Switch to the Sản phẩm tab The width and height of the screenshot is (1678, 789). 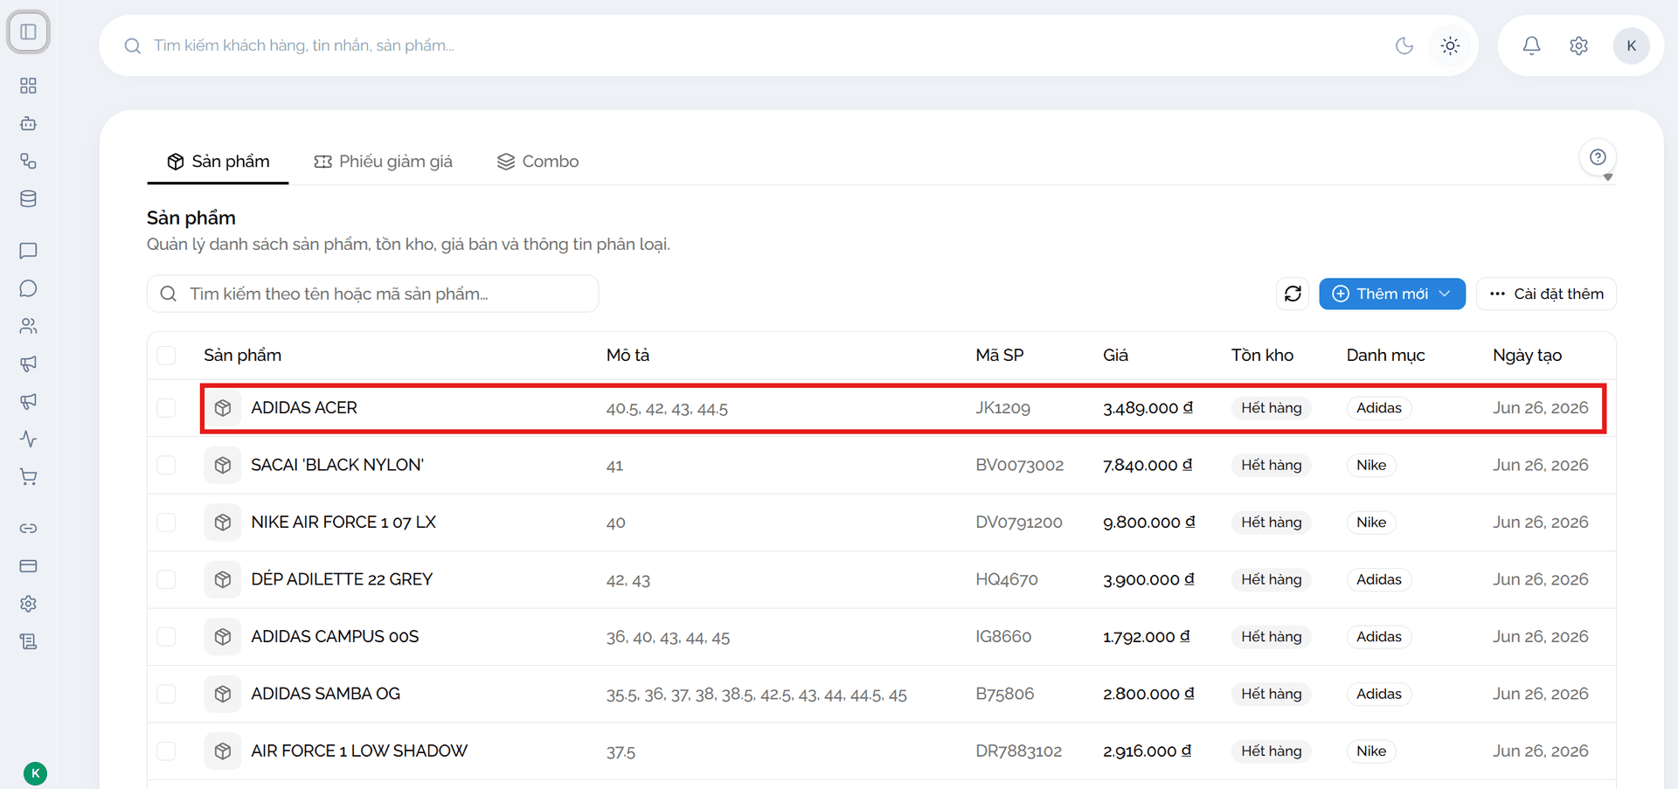pyautogui.click(x=218, y=162)
